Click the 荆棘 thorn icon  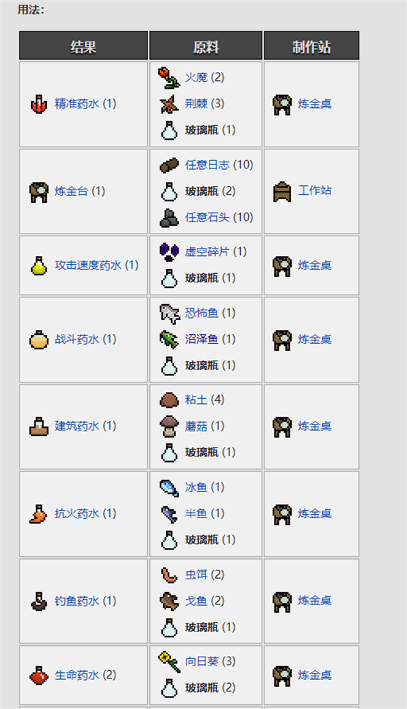[169, 104]
